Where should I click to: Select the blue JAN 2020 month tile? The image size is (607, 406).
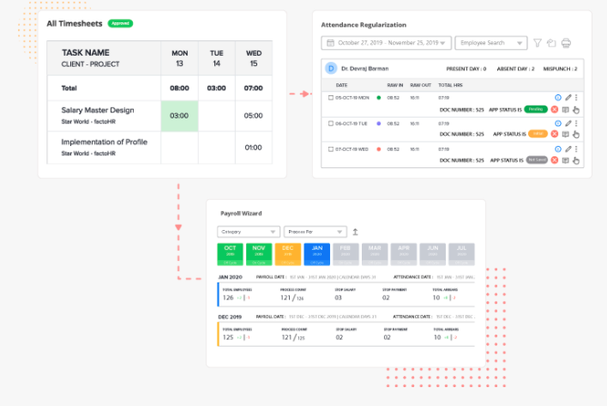pyautogui.click(x=317, y=254)
